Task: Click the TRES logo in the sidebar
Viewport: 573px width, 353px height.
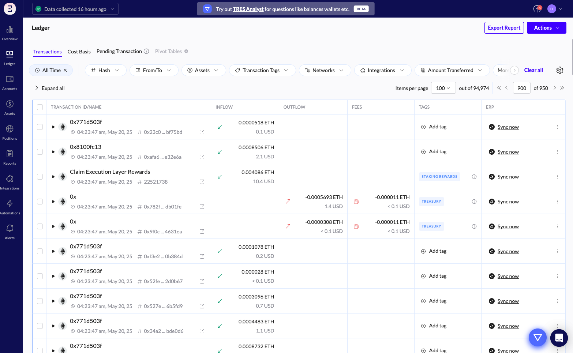Action: 10,9
